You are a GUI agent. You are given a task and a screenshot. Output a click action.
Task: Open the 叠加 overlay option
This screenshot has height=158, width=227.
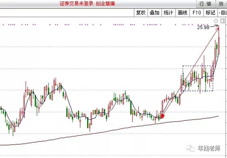154,13
